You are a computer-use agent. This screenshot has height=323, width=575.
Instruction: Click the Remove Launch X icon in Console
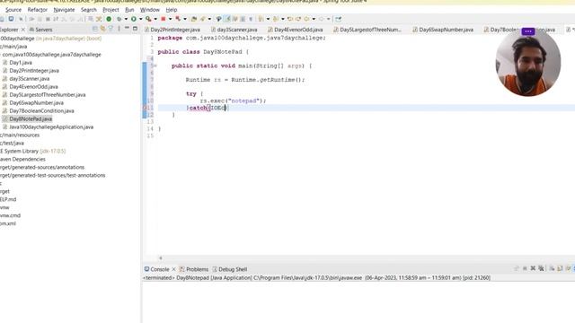click(533, 268)
